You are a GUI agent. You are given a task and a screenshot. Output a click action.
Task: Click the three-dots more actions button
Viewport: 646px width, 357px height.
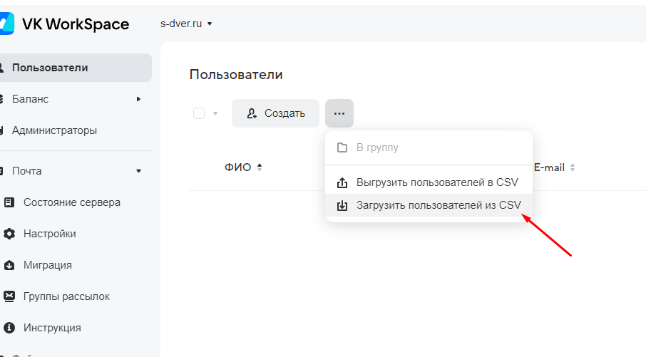tap(339, 113)
